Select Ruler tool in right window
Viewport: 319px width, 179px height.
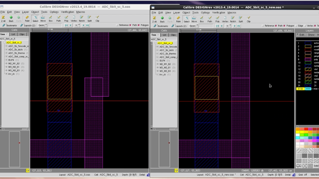[178, 19]
